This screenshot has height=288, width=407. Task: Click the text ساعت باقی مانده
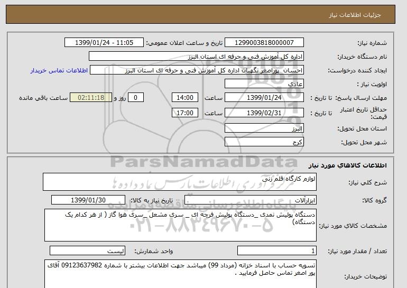43,98
